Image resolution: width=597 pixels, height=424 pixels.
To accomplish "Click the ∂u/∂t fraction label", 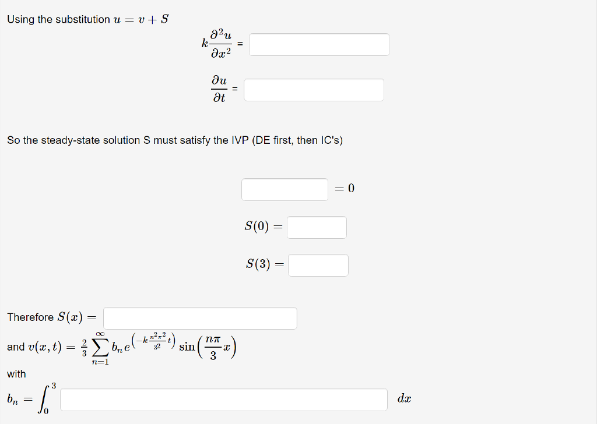I will click(x=218, y=89).
